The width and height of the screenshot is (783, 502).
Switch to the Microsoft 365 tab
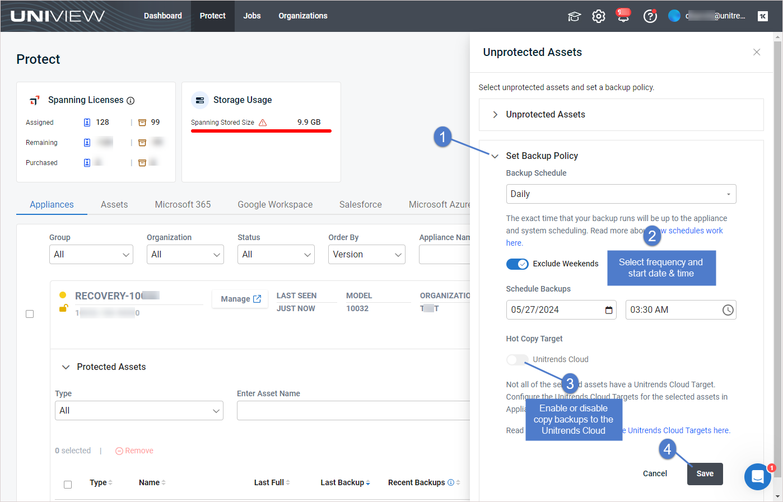point(183,204)
